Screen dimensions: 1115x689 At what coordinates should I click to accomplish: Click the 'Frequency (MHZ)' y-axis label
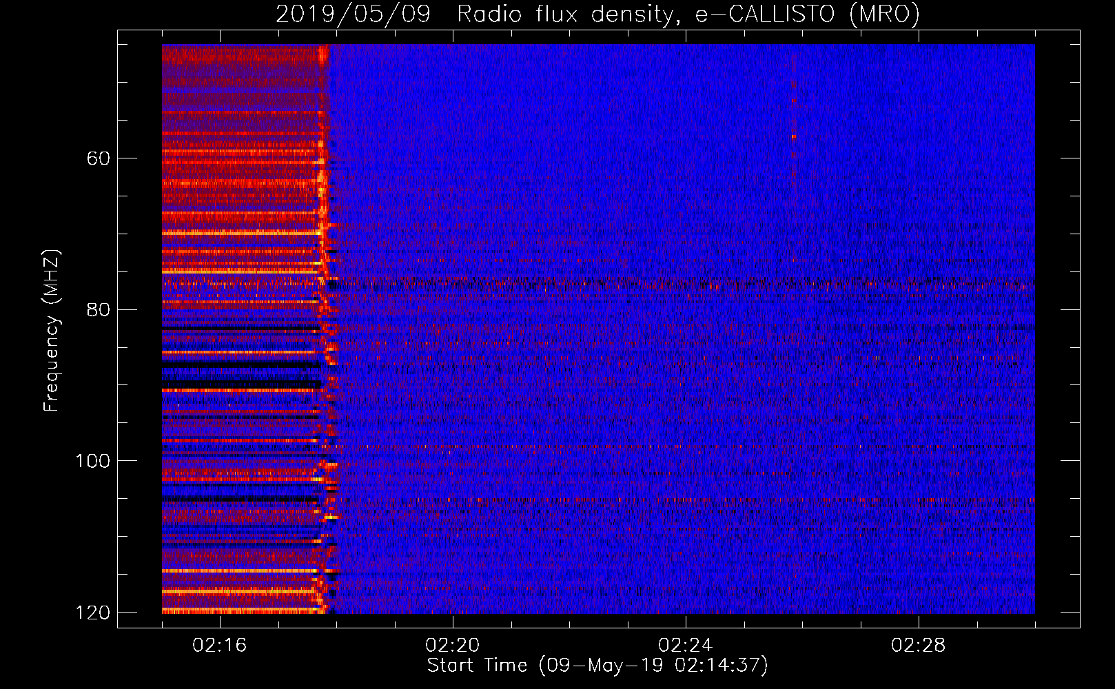[x=52, y=331]
